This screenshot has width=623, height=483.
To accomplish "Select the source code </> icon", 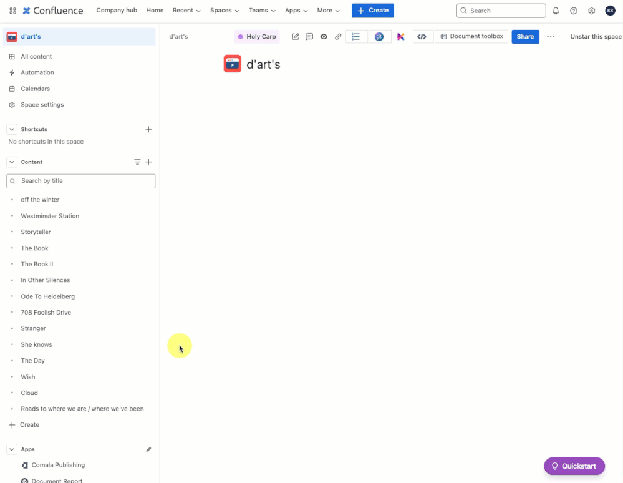I will (x=422, y=36).
